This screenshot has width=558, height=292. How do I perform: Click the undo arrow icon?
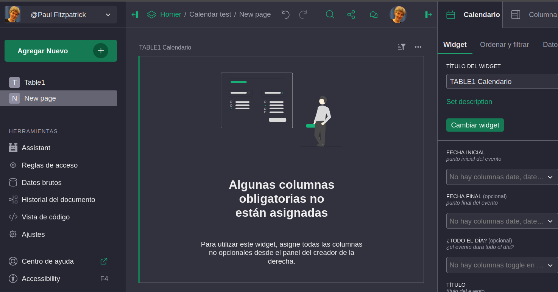(285, 15)
